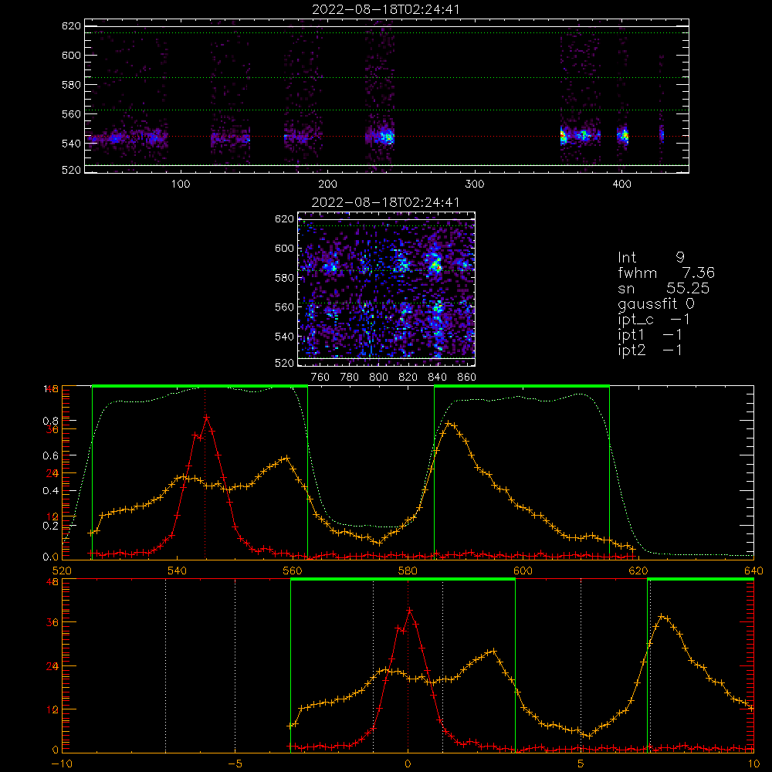The image size is (772, 772).
Task: Click y-axis label 12 on the bottom plot
Action: click(x=52, y=710)
